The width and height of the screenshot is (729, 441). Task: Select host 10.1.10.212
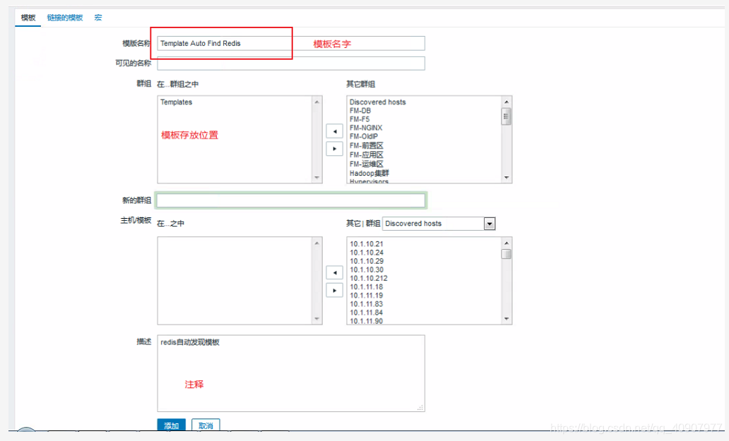coord(368,279)
